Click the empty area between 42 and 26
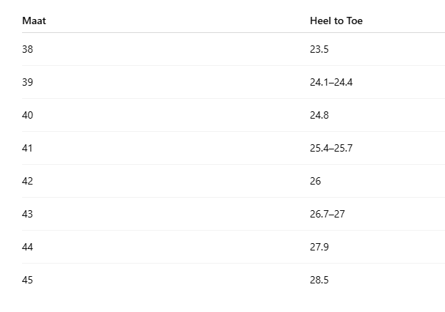Screen dimensions: 445x312 [171, 181]
